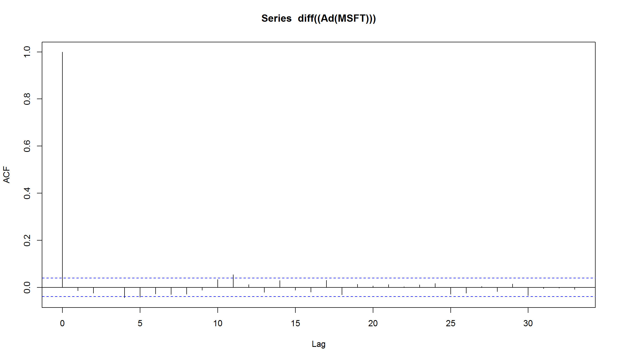This screenshot has height=360, width=617.
Task: Click the negative spike at lag 4
Action: pyautogui.click(x=125, y=292)
